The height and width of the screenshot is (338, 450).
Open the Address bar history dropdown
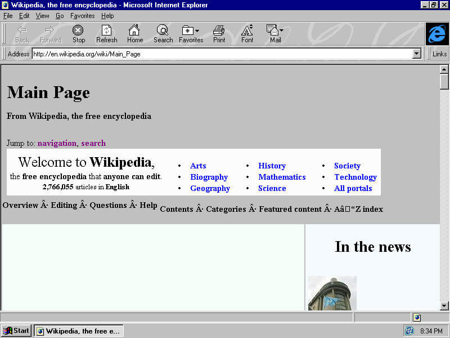pyautogui.click(x=417, y=54)
